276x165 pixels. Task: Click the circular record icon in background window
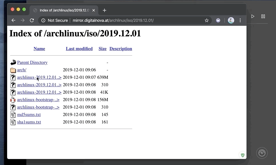pos(262,153)
